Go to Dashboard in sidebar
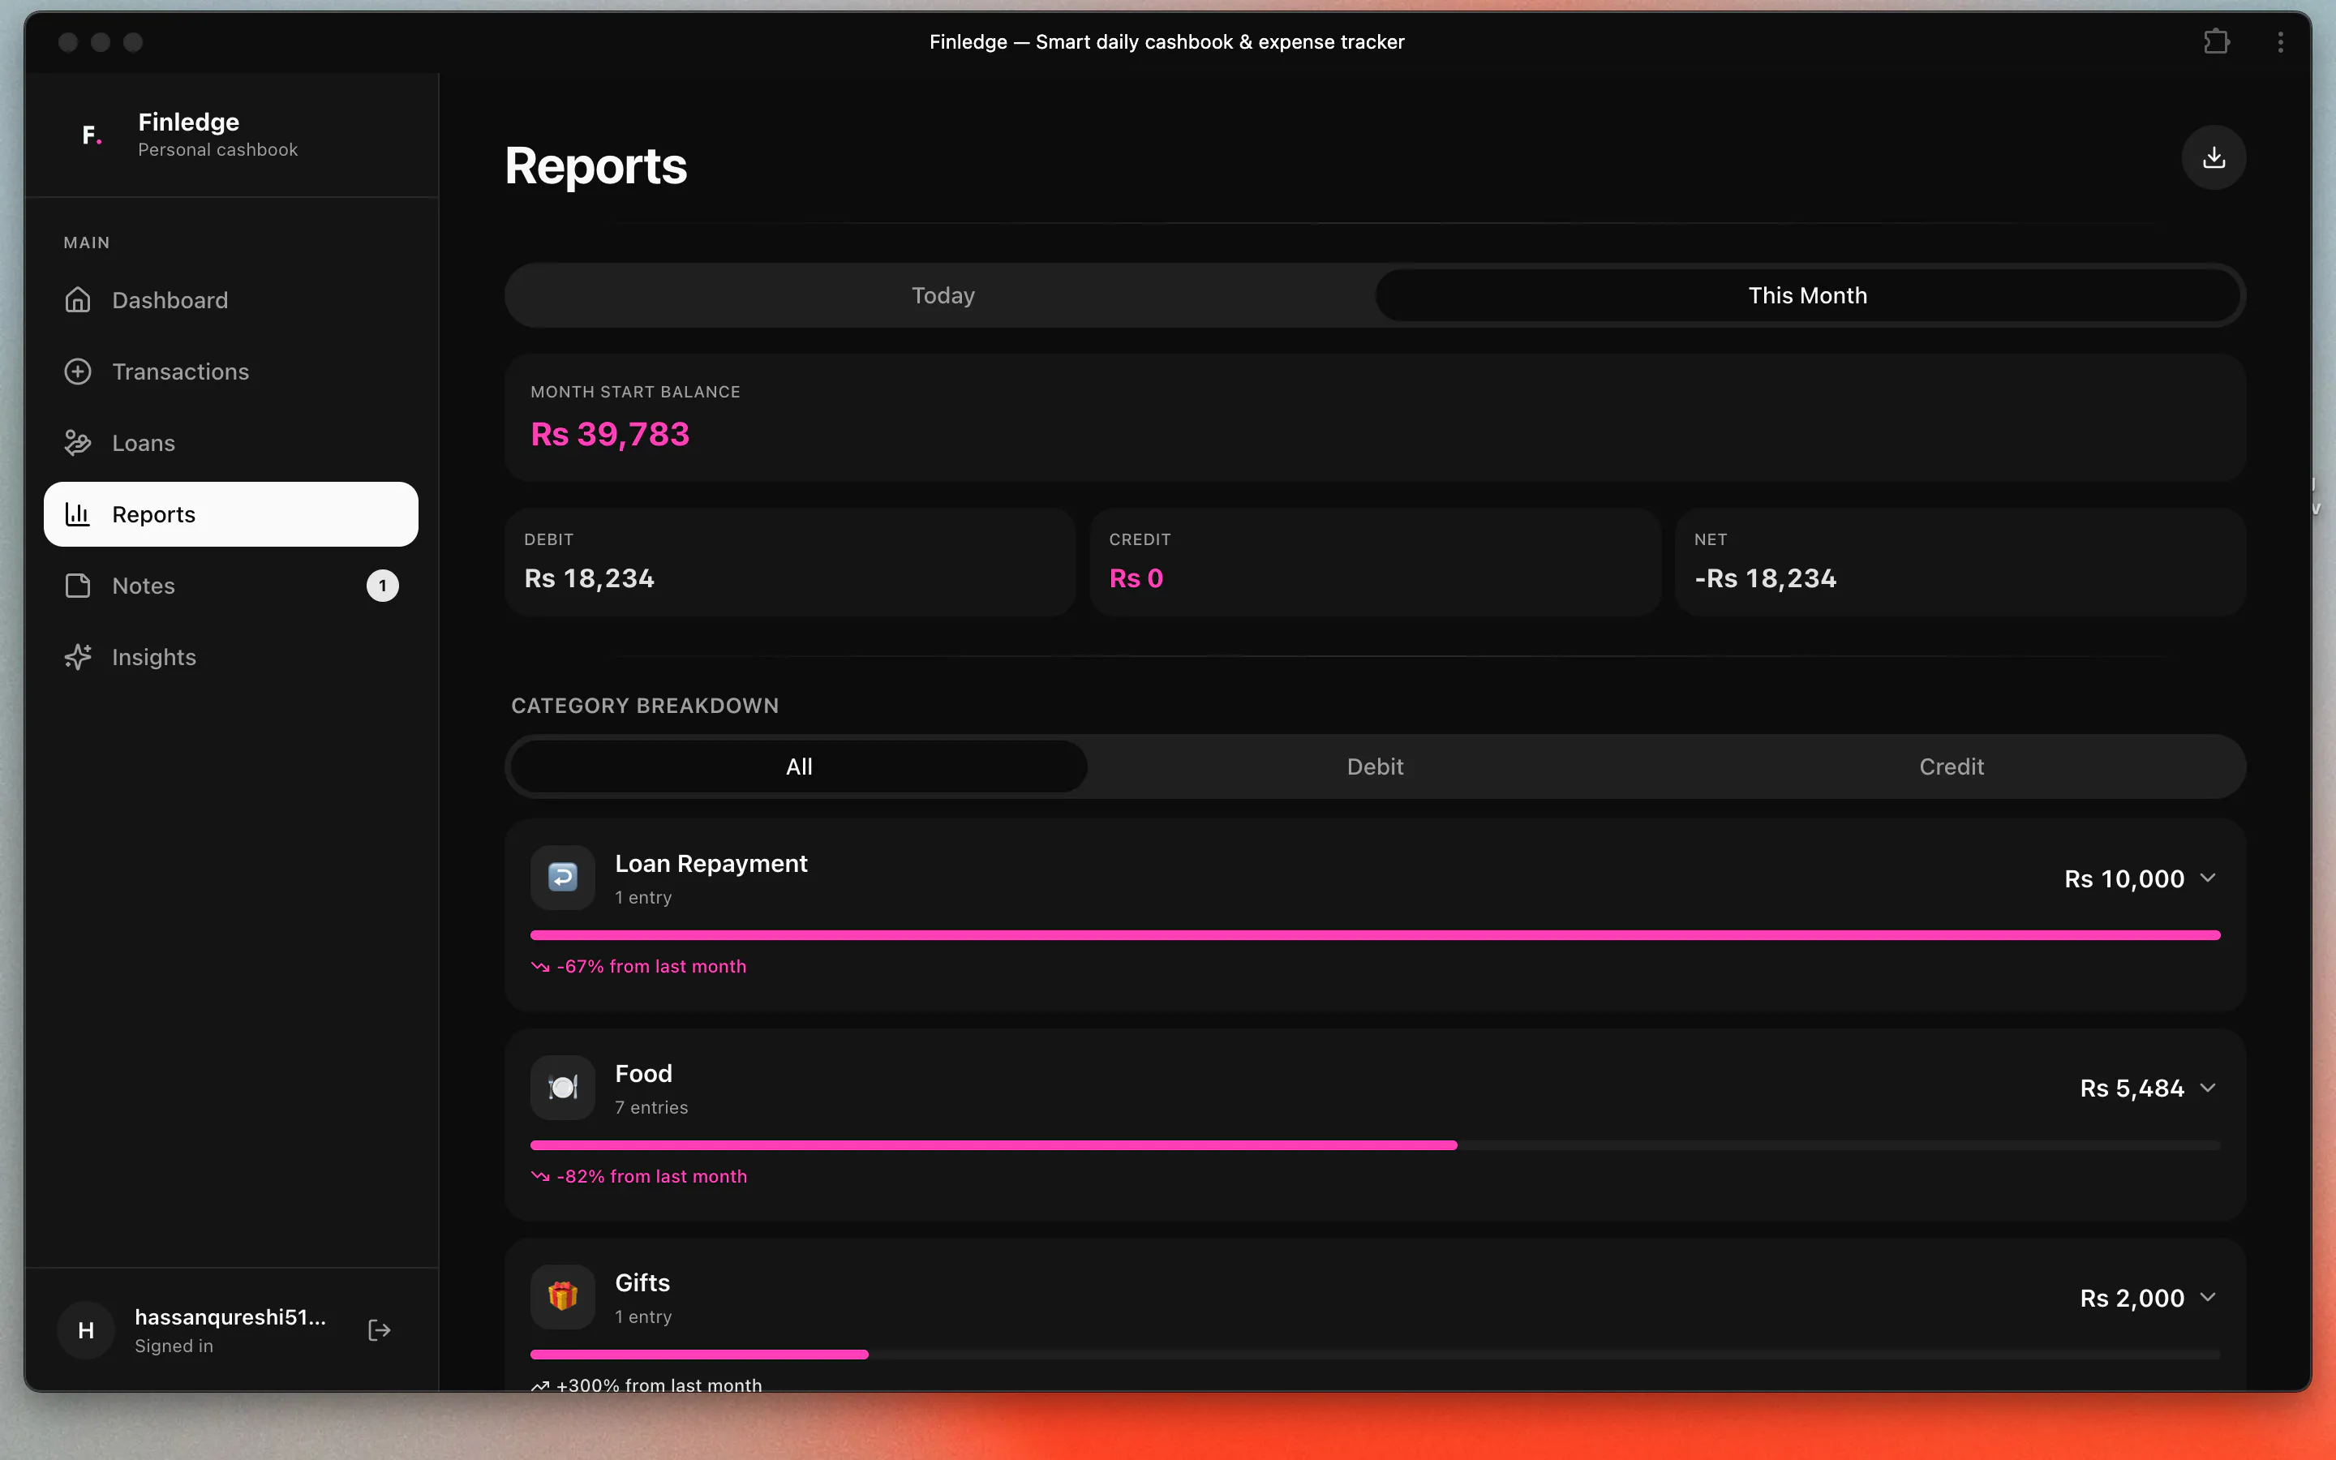 click(x=230, y=300)
